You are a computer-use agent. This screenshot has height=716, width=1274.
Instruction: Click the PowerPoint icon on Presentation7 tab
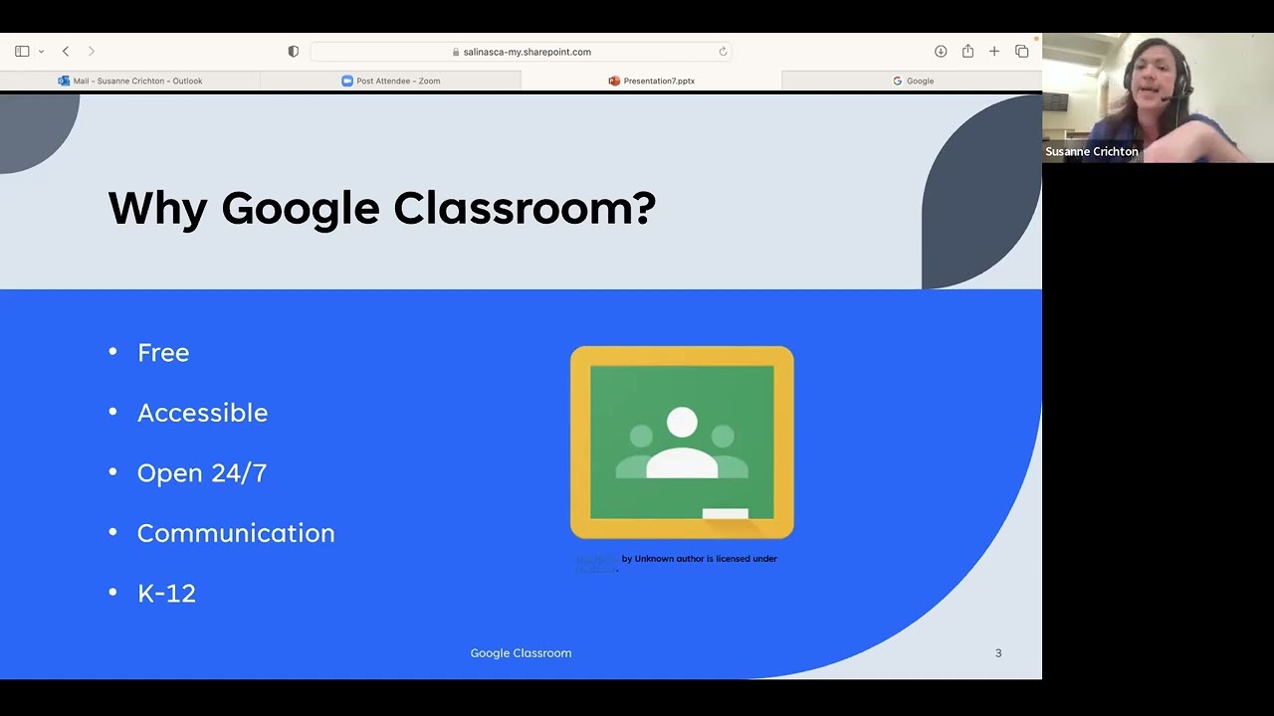[x=614, y=81]
